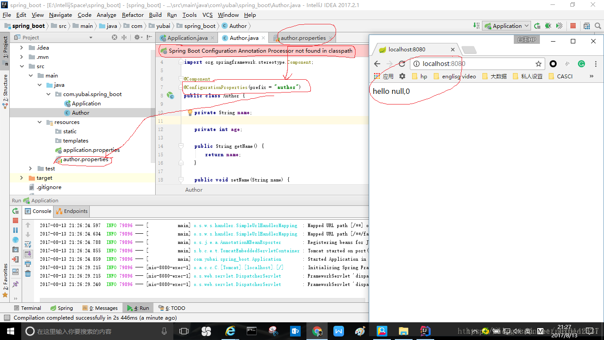The width and height of the screenshot is (604, 340).
Task: Open Project panel gear settings
Action: pyautogui.click(x=138, y=38)
